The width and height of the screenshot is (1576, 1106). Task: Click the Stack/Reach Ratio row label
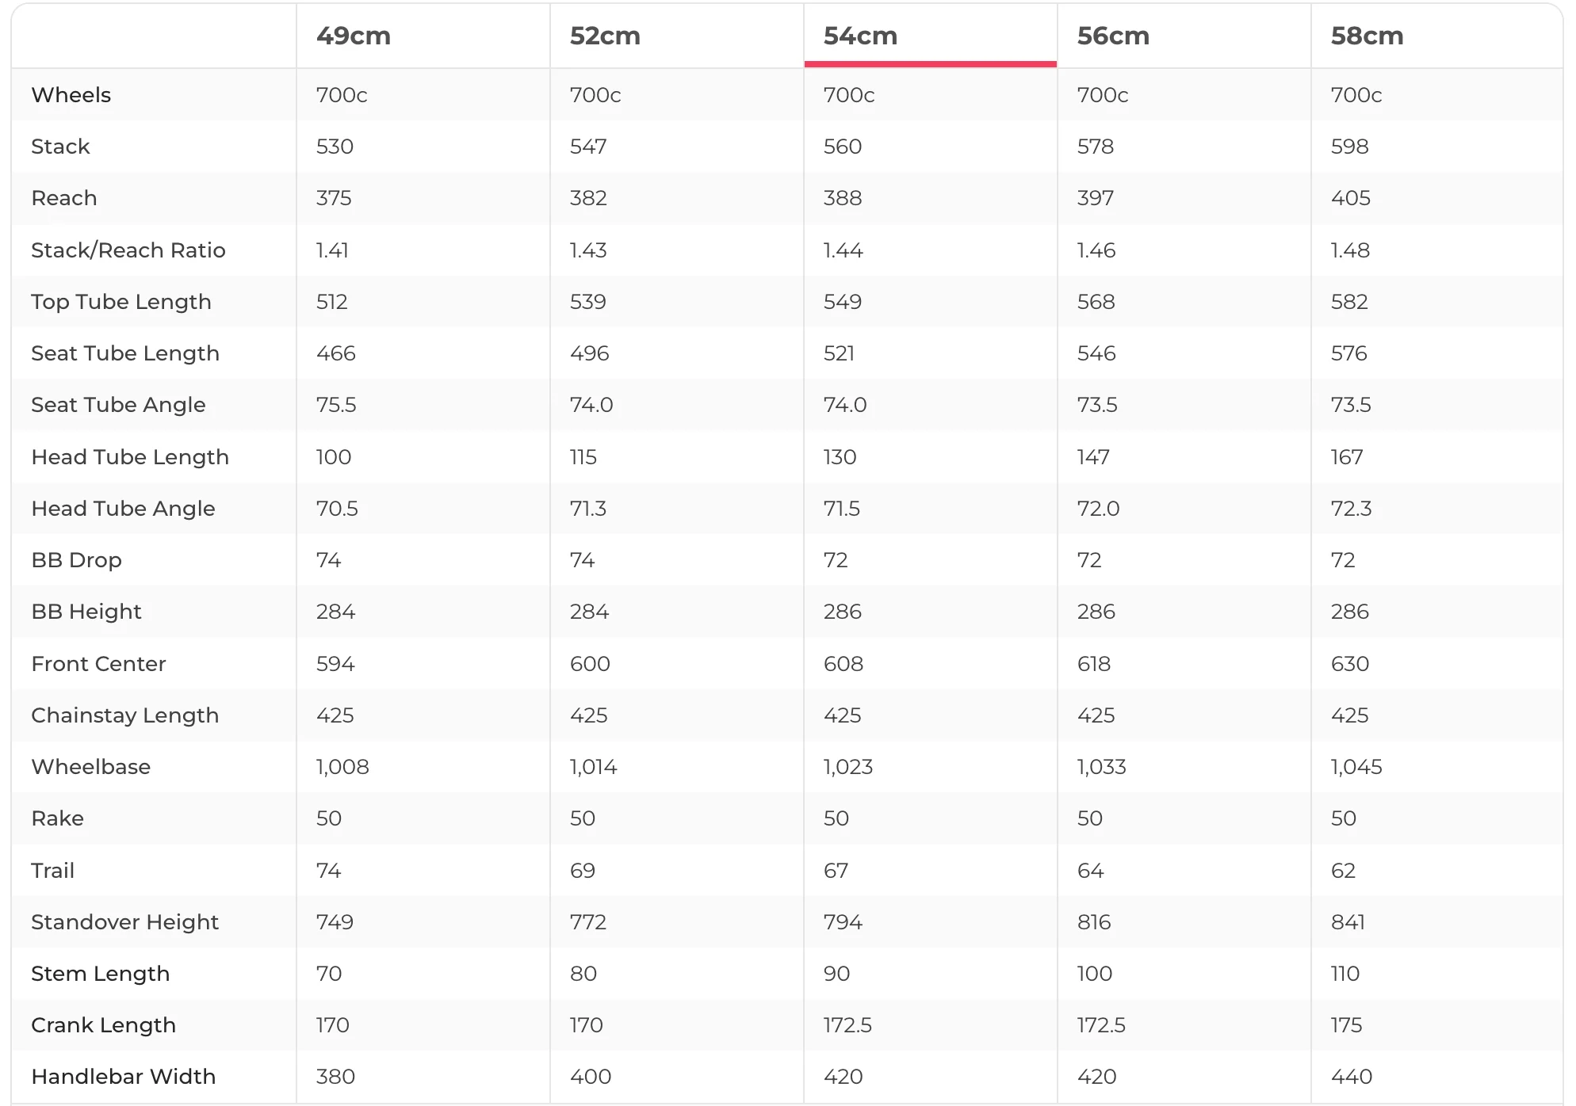pyautogui.click(x=128, y=250)
